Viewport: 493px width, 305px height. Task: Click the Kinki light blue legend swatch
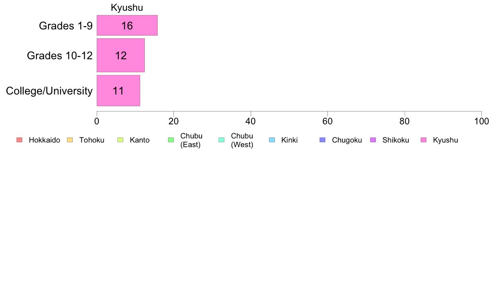272,140
